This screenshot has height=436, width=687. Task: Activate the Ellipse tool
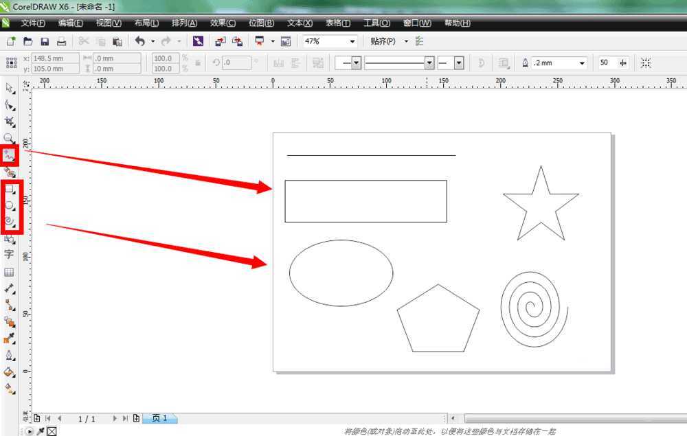[10, 205]
